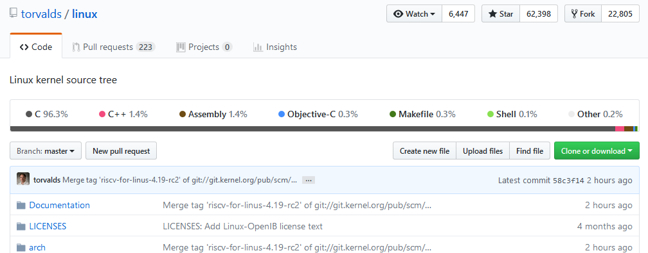The width and height of the screenshot is (648, 253).
Task: Click the torvalds avatar in commit bar
Action: click(23, 179)
